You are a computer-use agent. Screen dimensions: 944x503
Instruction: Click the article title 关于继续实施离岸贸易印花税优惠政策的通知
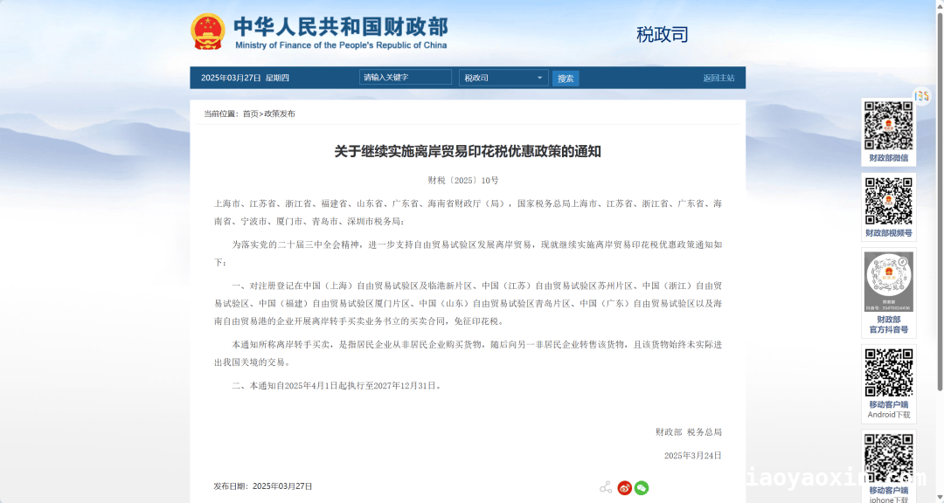tap(468, 151)
